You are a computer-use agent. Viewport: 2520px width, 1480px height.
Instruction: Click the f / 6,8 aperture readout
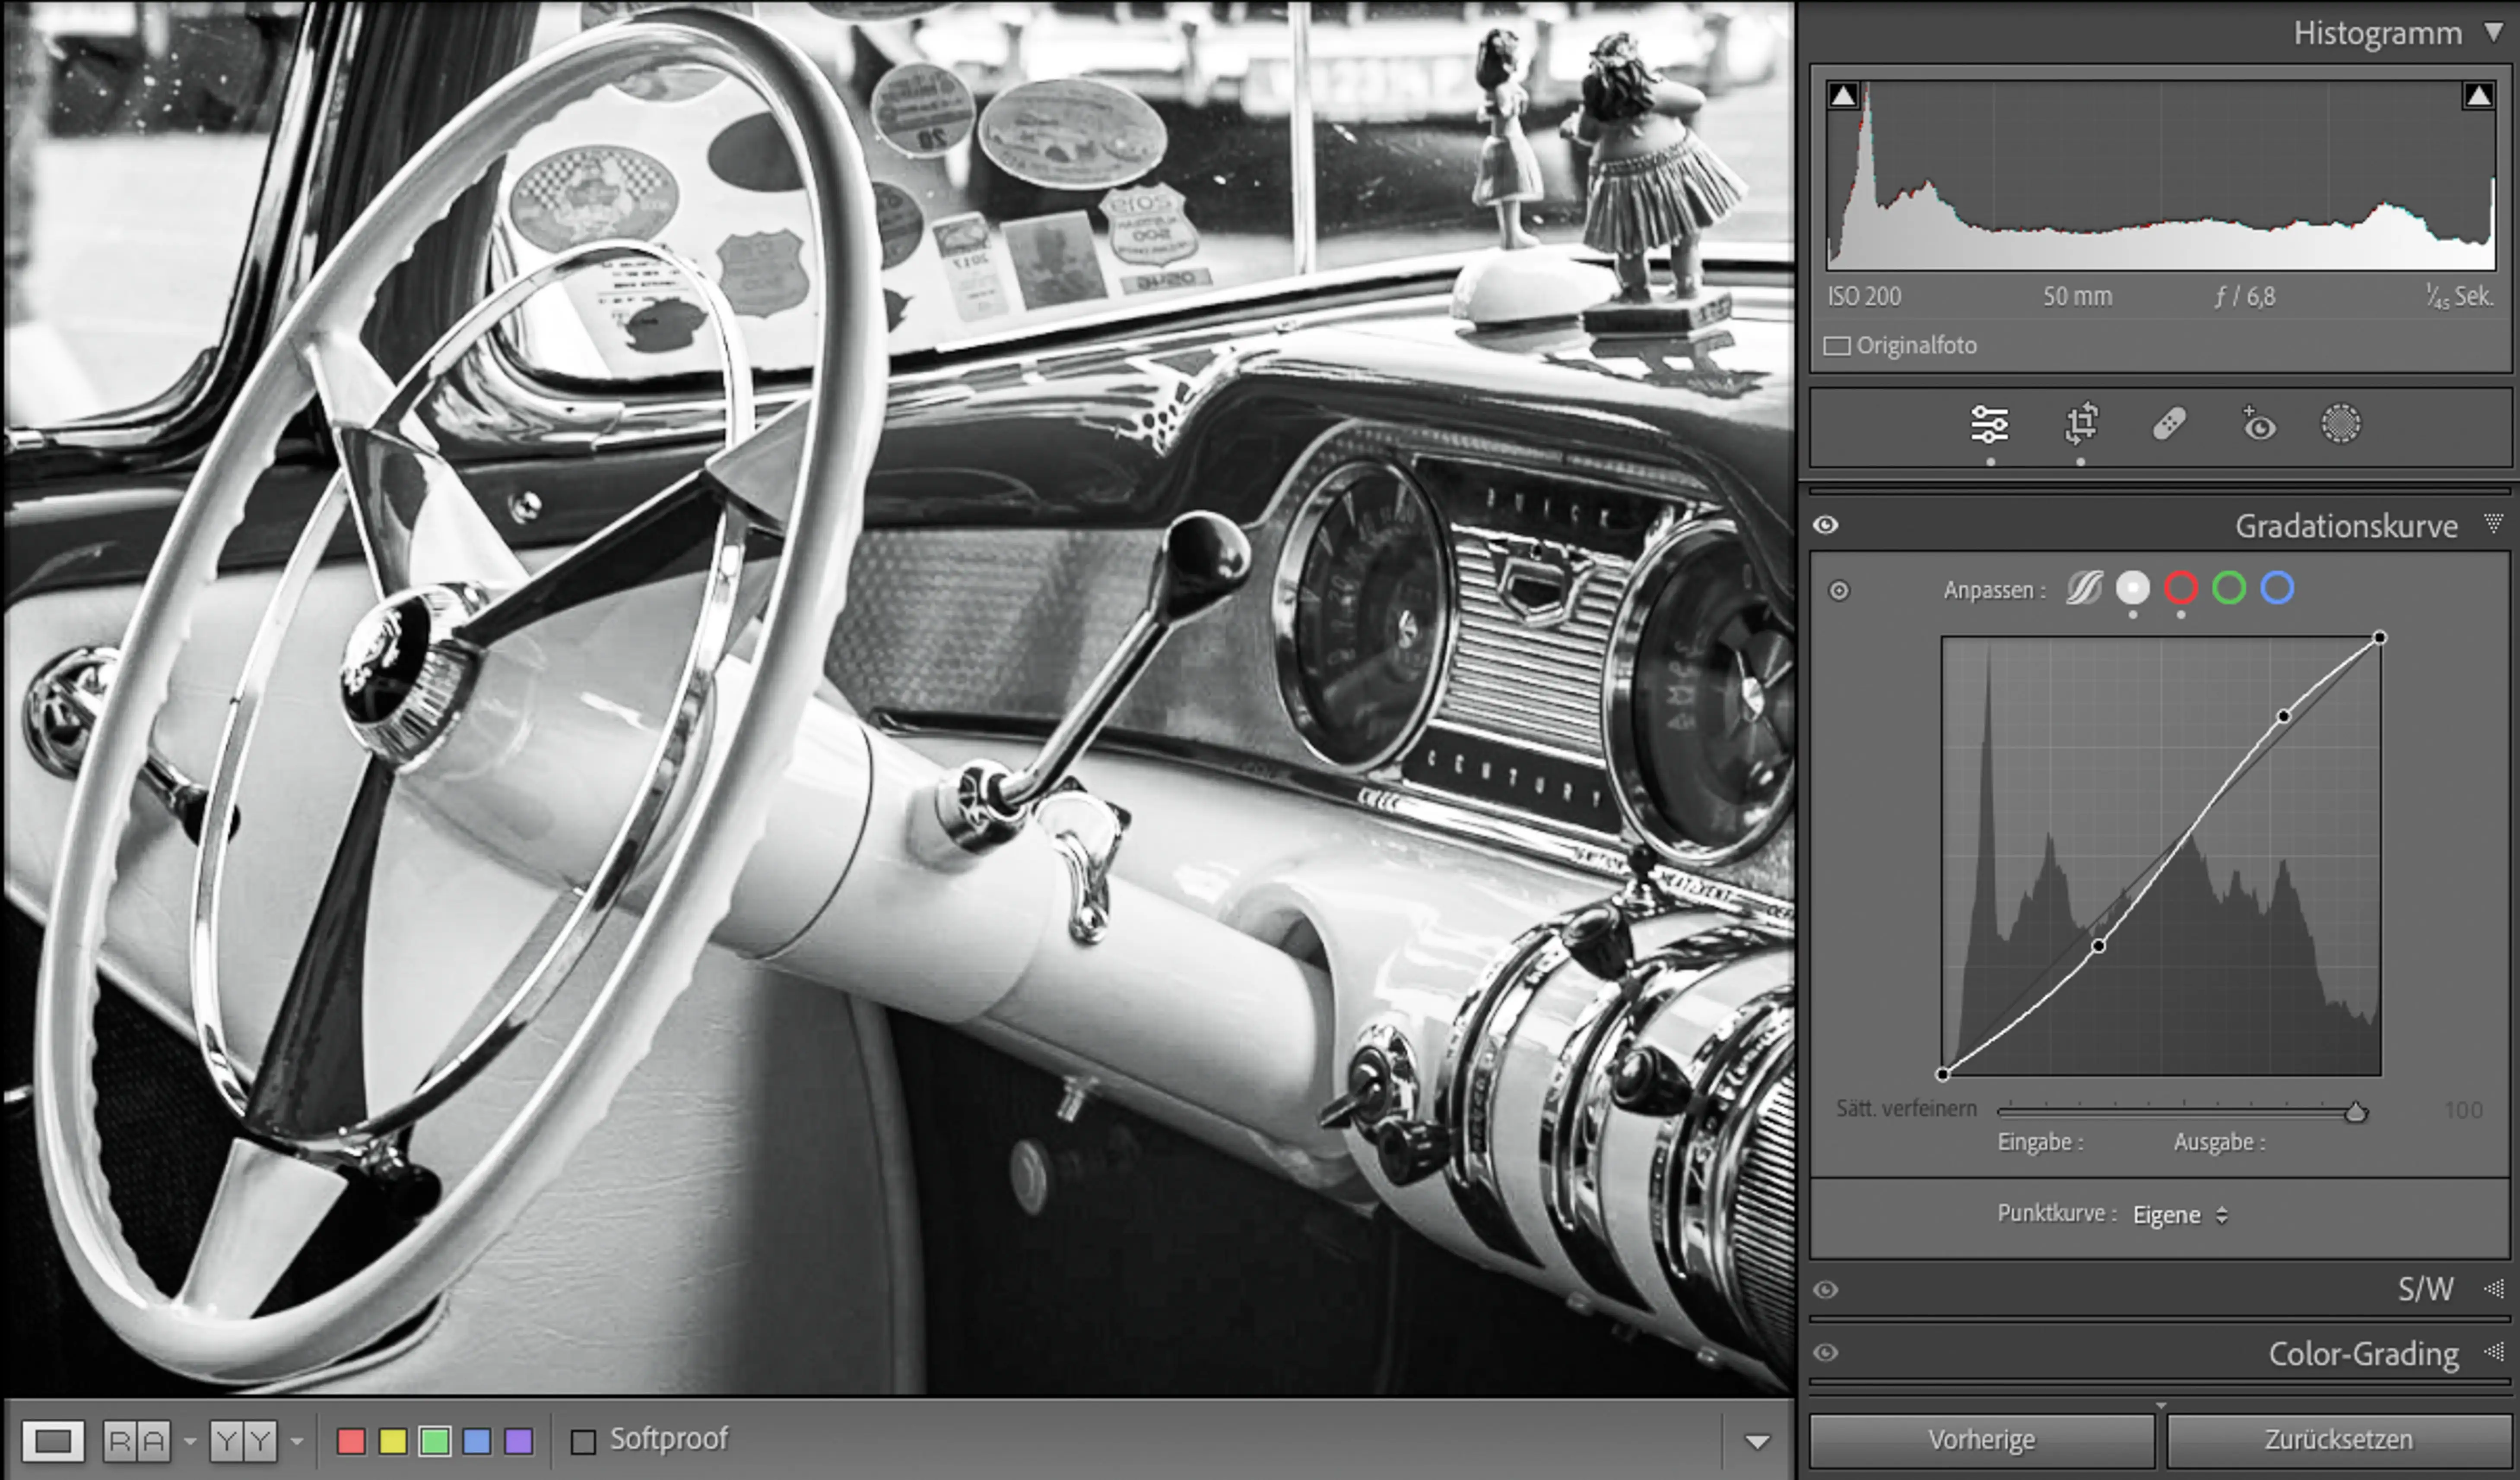(x=2245, y=297)
